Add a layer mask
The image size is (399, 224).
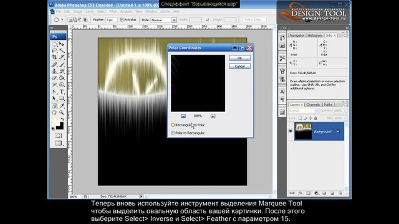pos(309,194)
